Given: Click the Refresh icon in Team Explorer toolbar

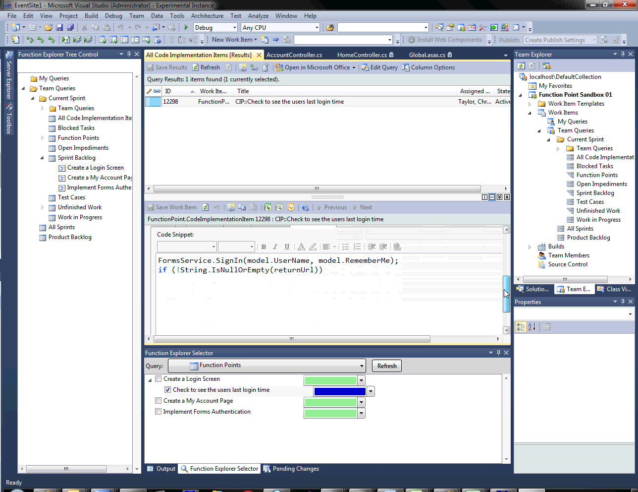Looking at the screenshot, I should coord(521,66).
